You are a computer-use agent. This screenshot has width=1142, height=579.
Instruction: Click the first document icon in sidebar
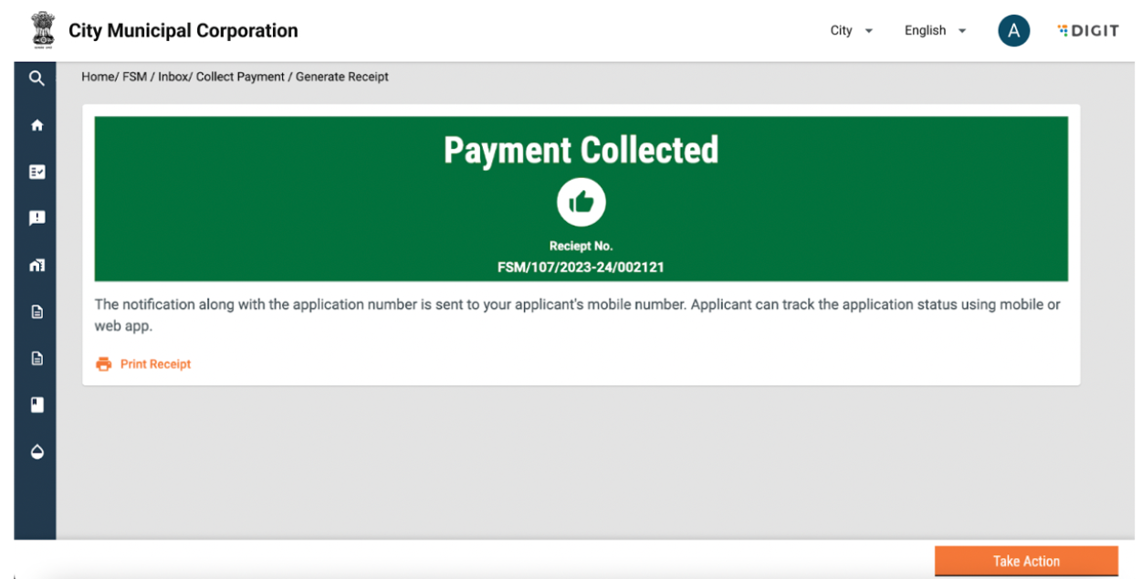click(x=37, y=311)
